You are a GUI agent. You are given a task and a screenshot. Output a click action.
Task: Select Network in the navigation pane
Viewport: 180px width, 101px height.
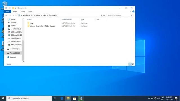(x=13, y=57)
